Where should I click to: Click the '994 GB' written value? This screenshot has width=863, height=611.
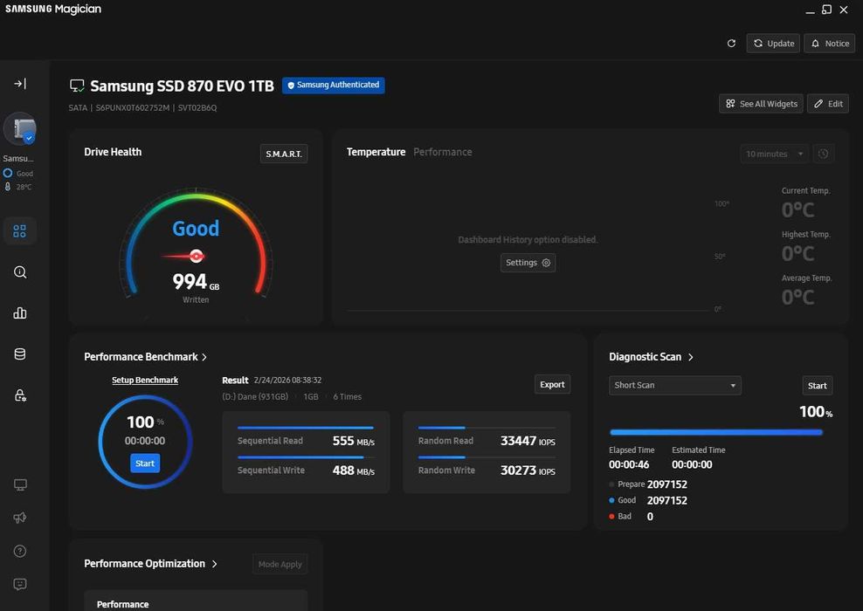pyautogui.click(x=196, y=282)
